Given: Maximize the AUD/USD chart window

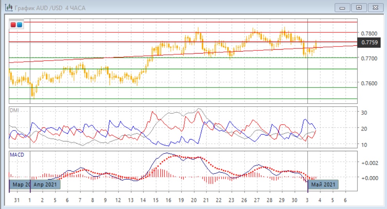Looking at the screenshot, I should (x=358, y=7).
